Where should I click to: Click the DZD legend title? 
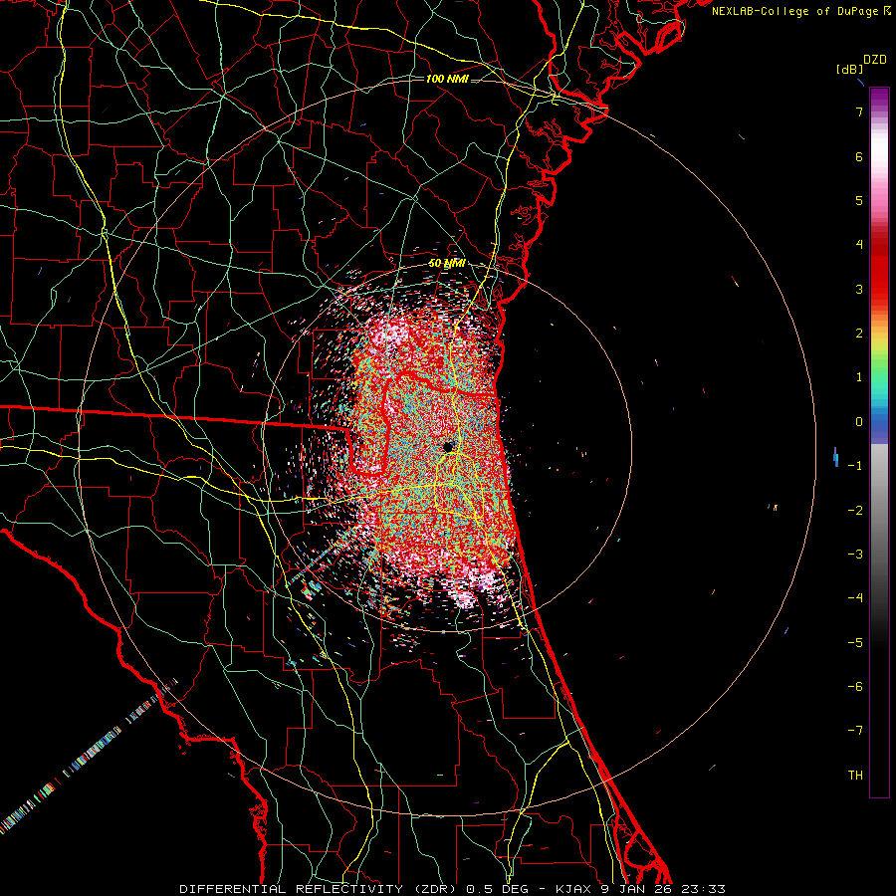point(875,60)
